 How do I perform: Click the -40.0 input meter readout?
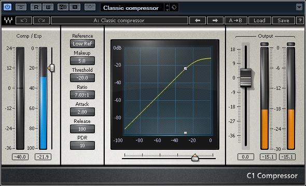[x=20, y=157]
